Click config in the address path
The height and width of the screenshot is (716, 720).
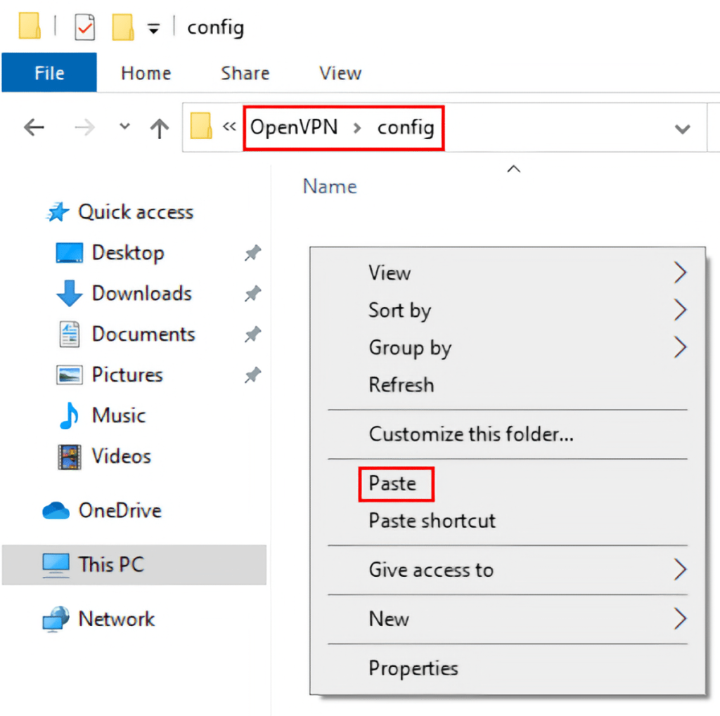coord(406,128)
